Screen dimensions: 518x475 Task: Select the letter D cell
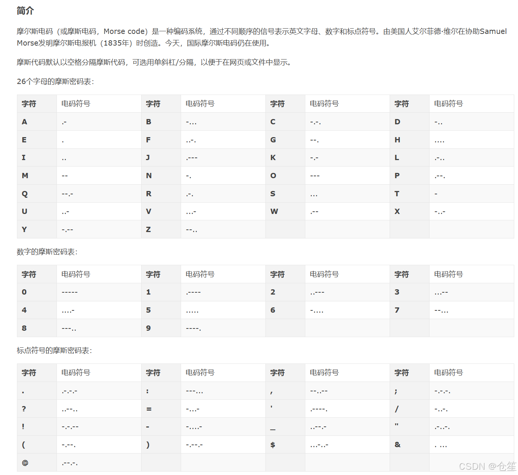(410, 122)
